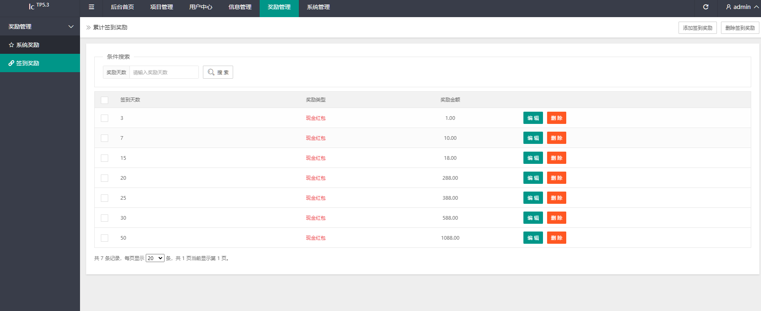Open the 用户中心 top menu
The height and width of the screenshot is (311, 761).
(x=200, y=7)
